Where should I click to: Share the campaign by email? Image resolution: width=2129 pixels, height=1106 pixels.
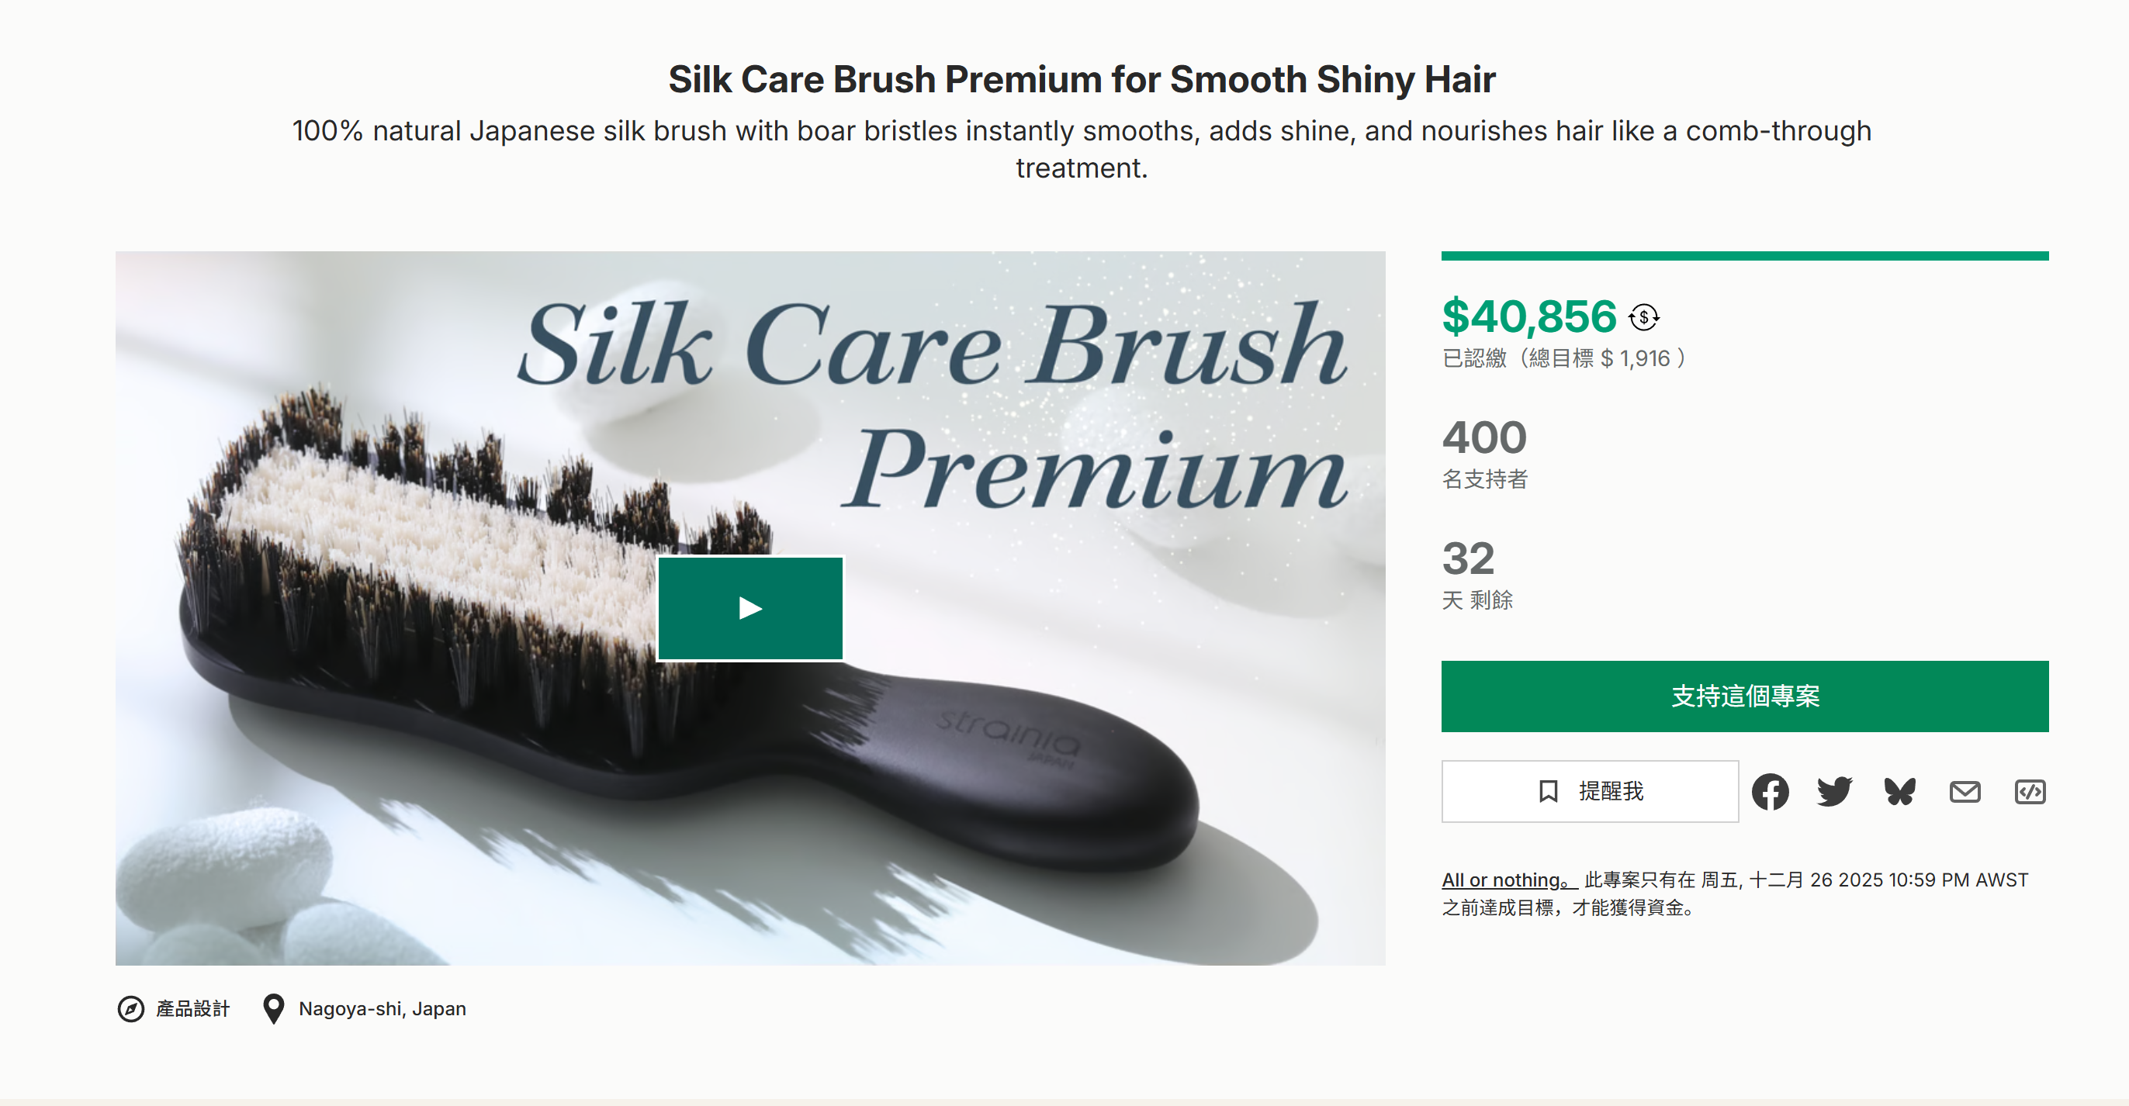pos(1964,791)
